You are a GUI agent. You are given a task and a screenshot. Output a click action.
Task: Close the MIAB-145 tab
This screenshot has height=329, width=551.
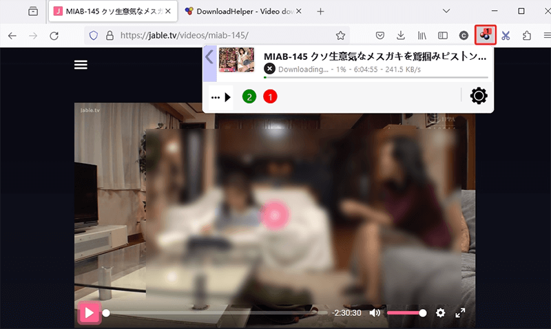tap(168, 11)
